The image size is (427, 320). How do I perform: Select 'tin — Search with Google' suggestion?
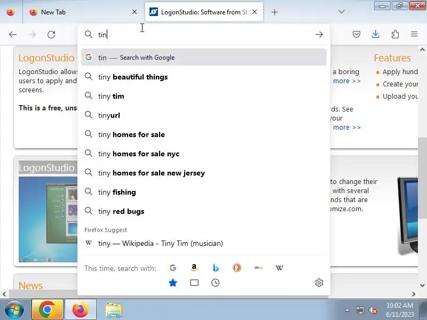[x=204, y=57]
